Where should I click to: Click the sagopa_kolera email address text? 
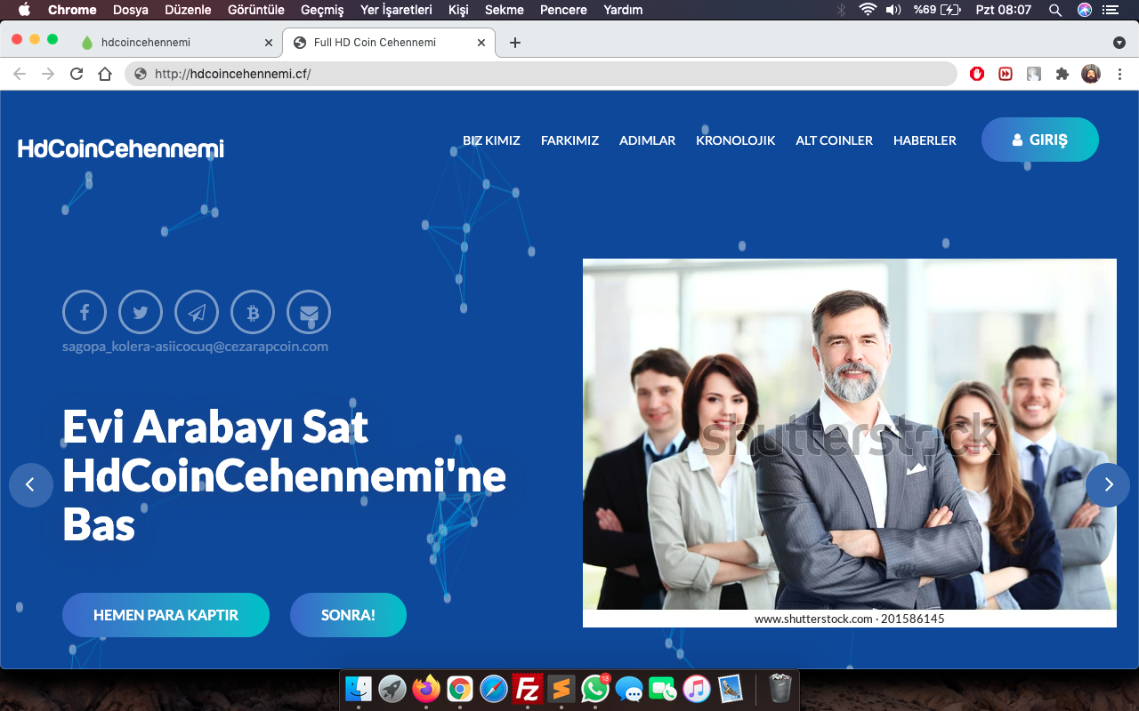point(195,347)
